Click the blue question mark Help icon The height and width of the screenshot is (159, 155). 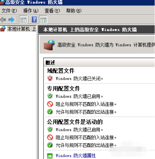click(34, 20)
